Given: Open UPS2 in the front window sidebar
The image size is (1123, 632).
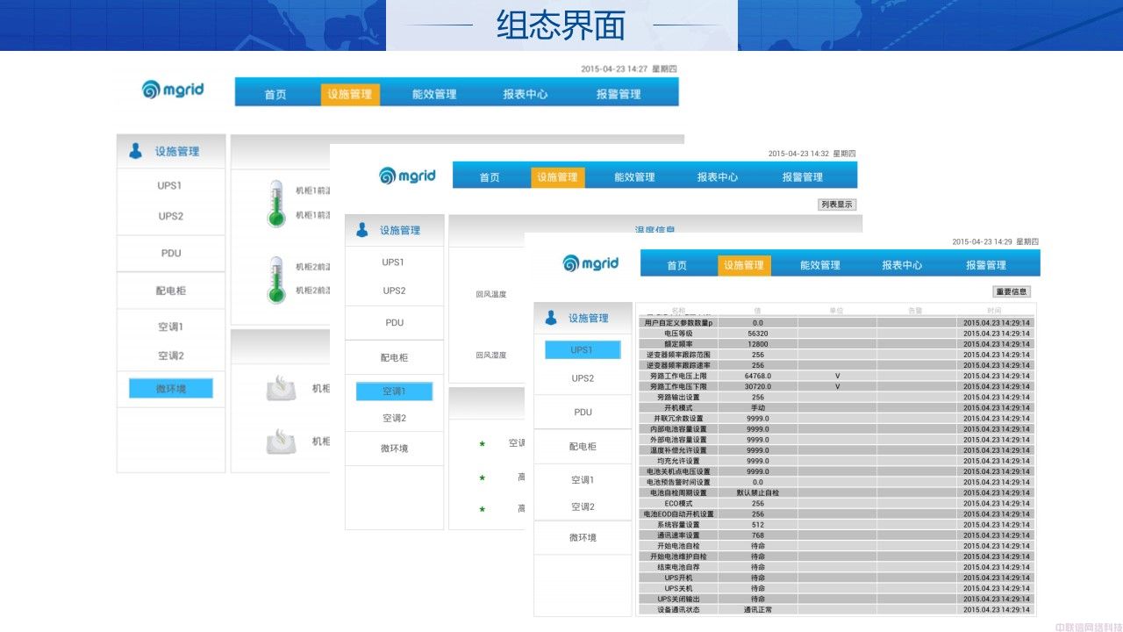Looking at the screenshot, I should [x=583, y=378].
